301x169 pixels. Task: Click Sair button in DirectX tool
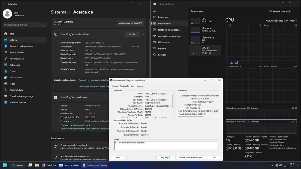click(x=214, y=157)
